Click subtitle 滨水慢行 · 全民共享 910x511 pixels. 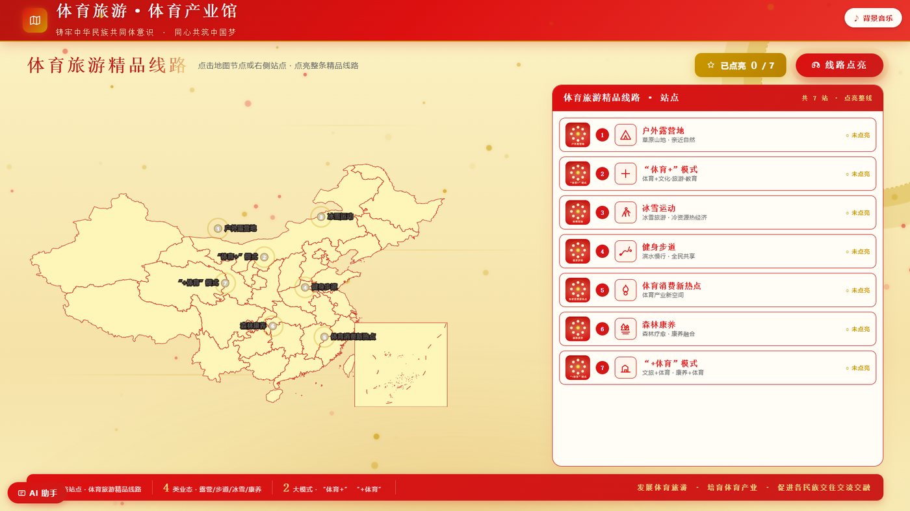pos(668,256)
